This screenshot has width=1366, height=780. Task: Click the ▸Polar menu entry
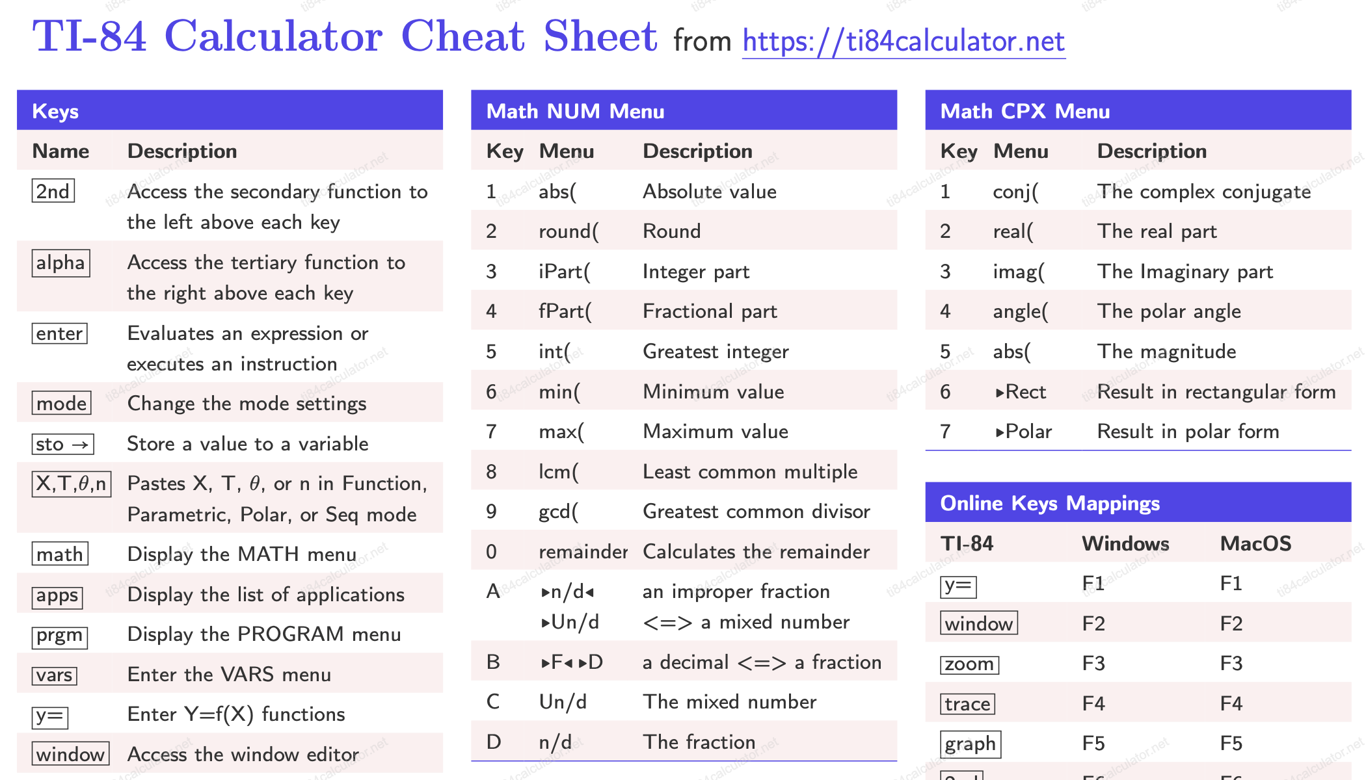[1023, 432]
